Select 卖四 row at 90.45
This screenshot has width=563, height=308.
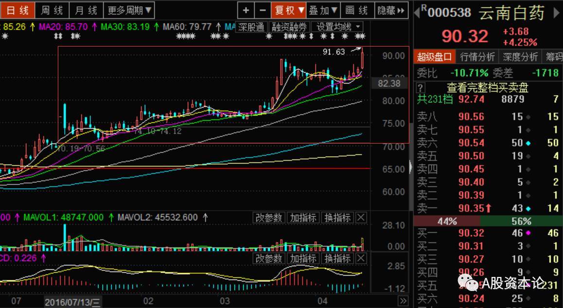(x=488, y=169)
